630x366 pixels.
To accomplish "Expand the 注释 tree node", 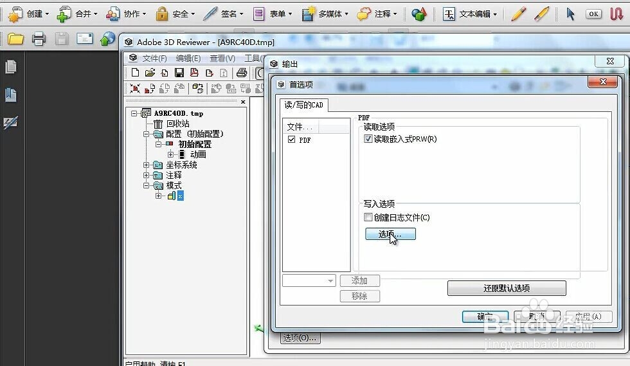I will [x=147, y=176].
